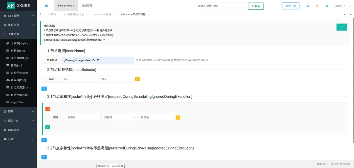The width and height of the screenshot is (354, 168).
Task: Open 无状态[deploy] in the sidebar
Action: pos(18,43)
